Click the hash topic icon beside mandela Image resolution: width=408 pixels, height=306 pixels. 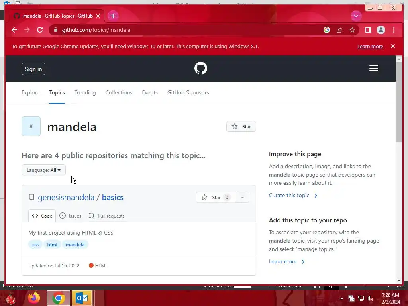pyautogui.click(x=31, y=126)
